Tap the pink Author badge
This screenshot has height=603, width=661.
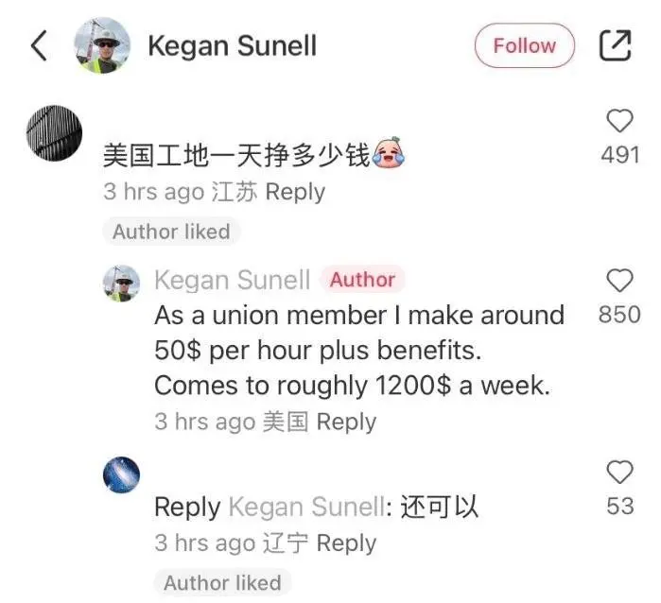tap(362, 280)
